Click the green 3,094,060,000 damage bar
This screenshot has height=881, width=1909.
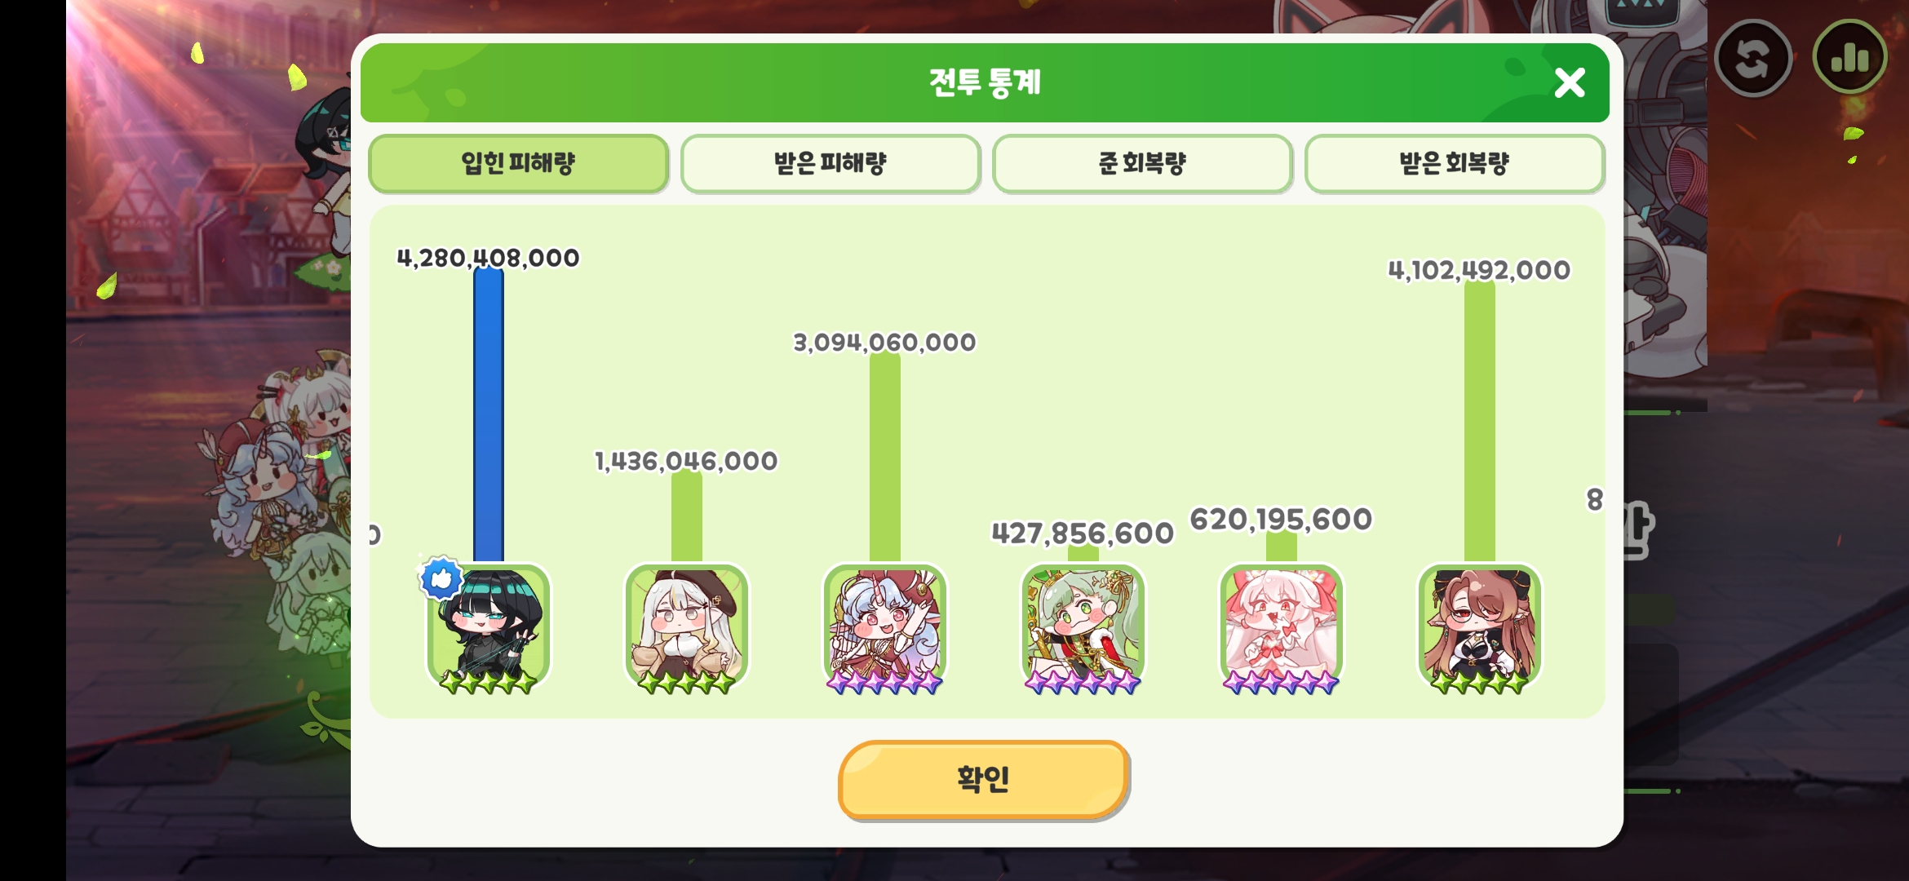pyautogui.click(x=885, y=457)
